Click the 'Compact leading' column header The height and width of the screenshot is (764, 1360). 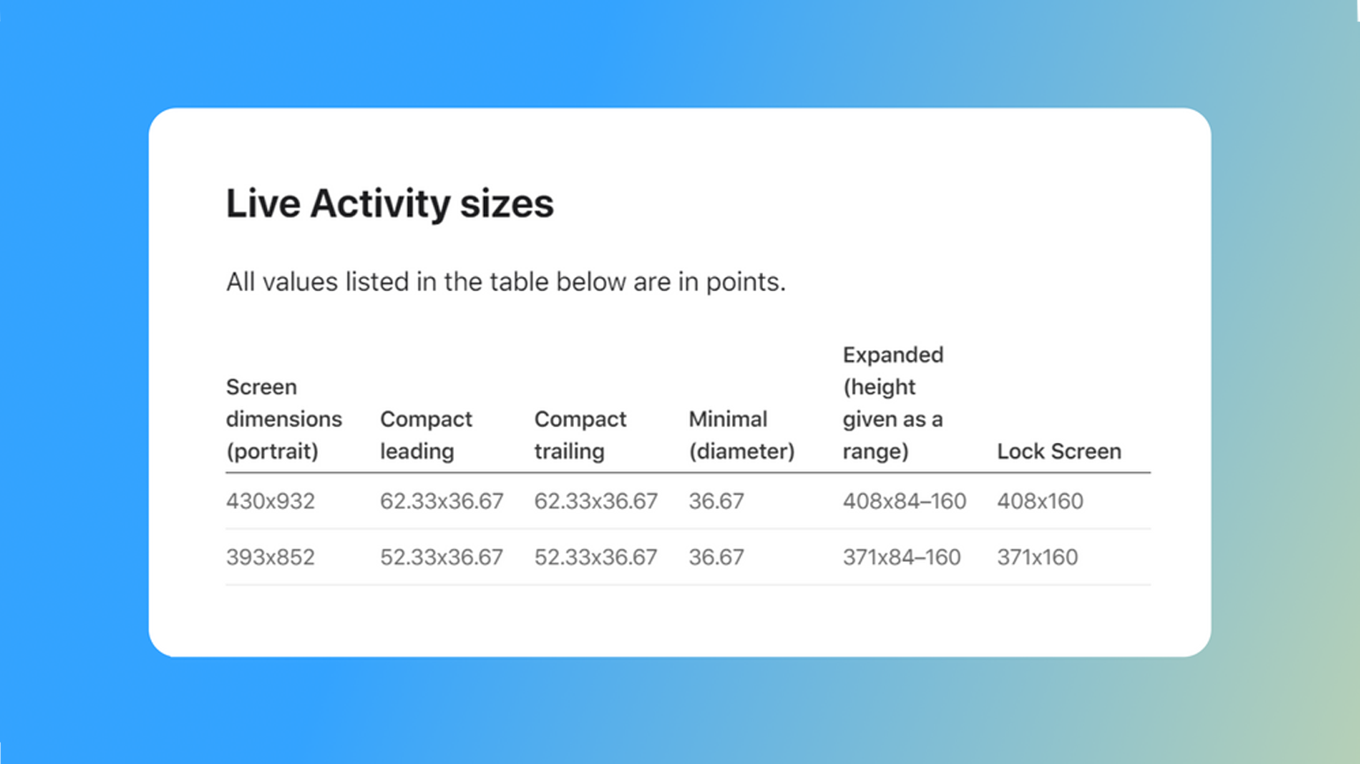click(426, 435)
